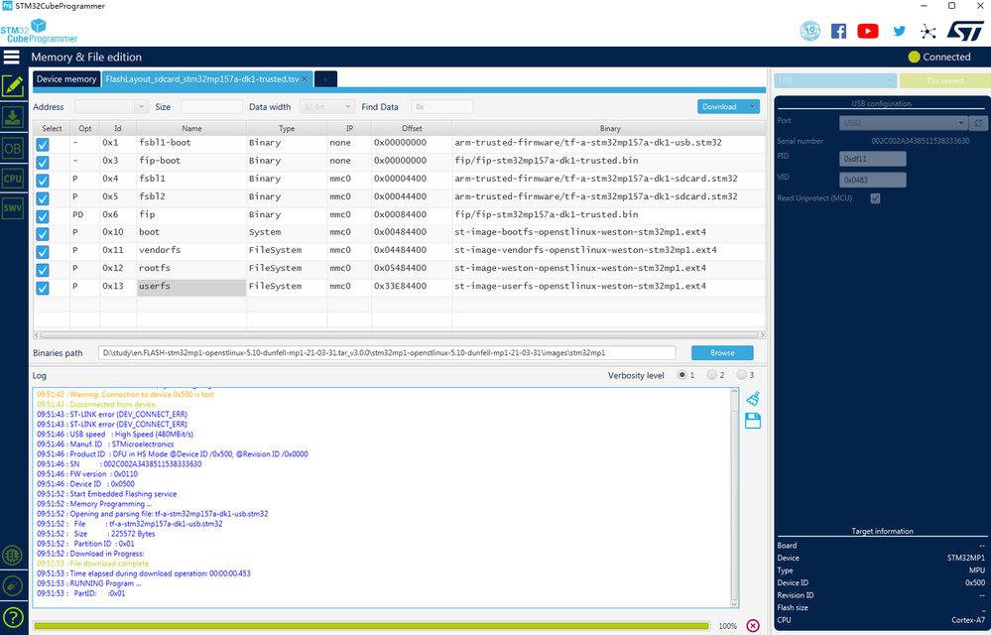
Task: Expand the Port USB1 dropdown
Action: click(903, 123)
